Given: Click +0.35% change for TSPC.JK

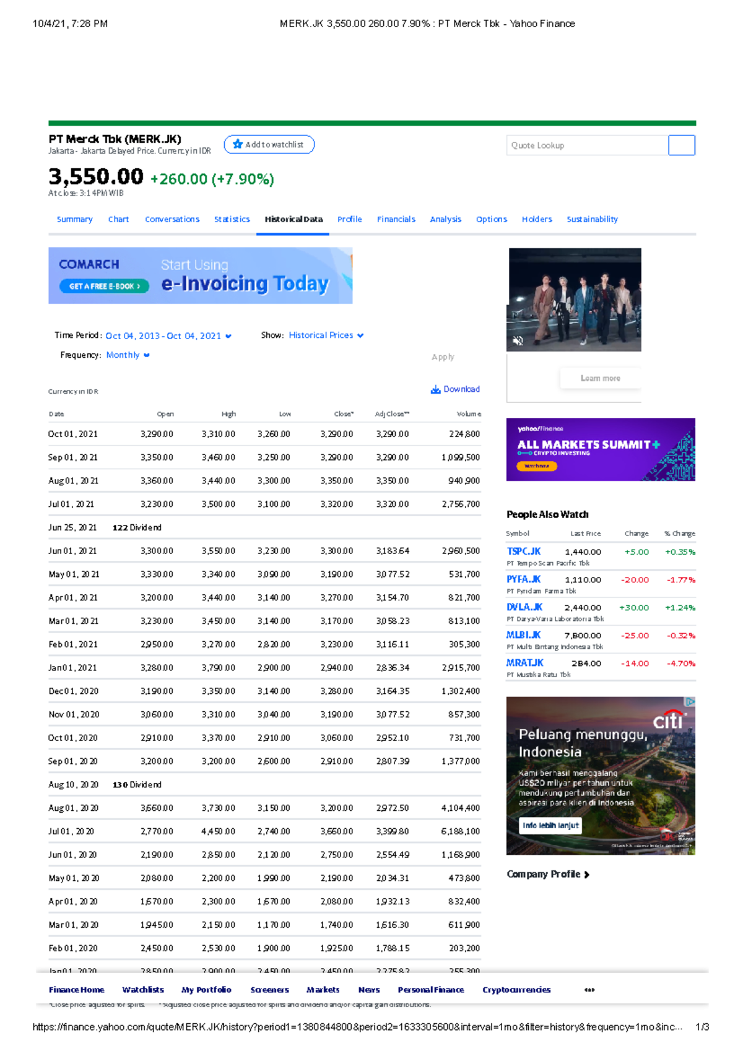Looking at the screenshot, I should tap(680, 551).
